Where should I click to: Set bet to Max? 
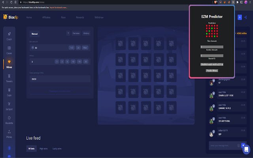85,47
